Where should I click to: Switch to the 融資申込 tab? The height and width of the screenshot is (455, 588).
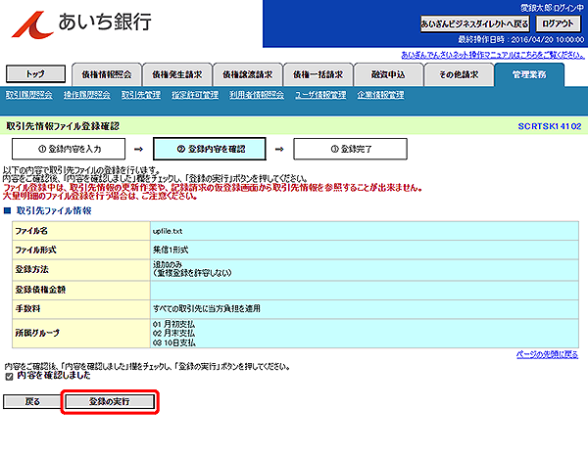click(x=388, y=75)
